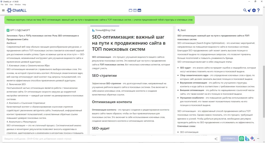Open the View menu
Viewport: 265px width, 143px height.
pos(11,5)
